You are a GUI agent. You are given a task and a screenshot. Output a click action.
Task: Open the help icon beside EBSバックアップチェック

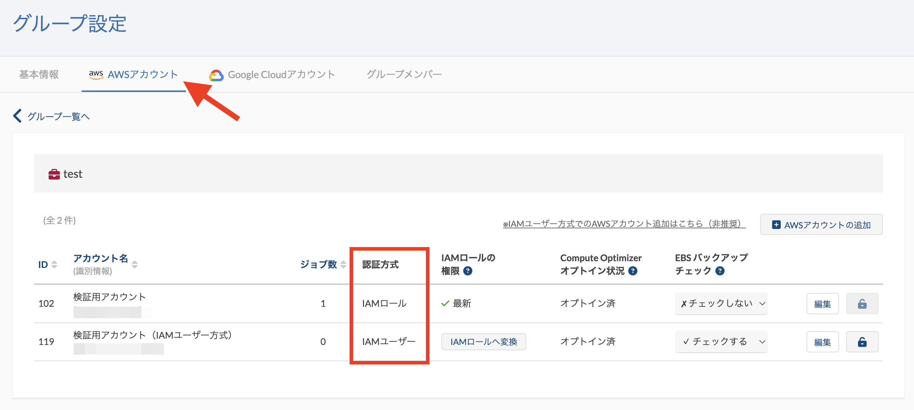tap(720, 271)
